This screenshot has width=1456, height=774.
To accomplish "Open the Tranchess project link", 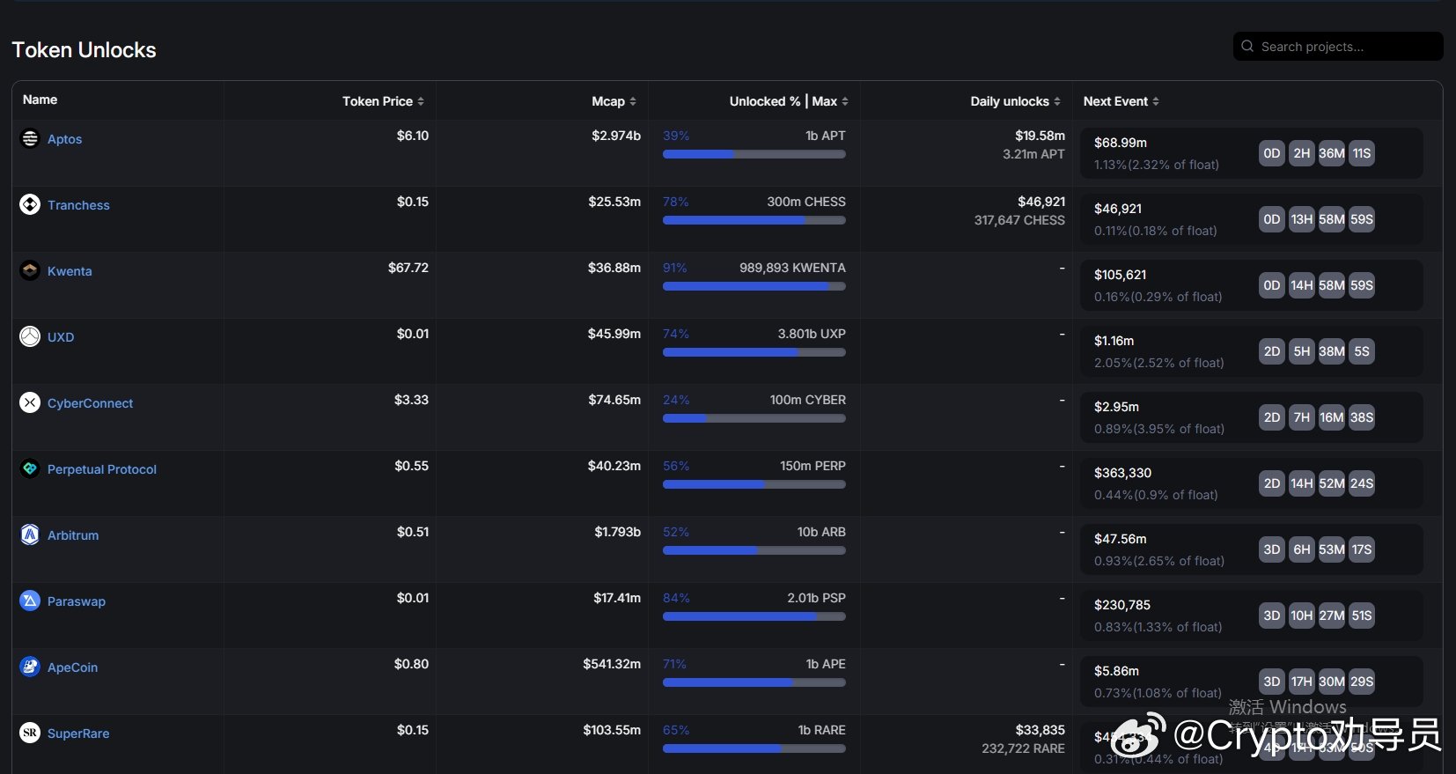I will coord(78,205).
